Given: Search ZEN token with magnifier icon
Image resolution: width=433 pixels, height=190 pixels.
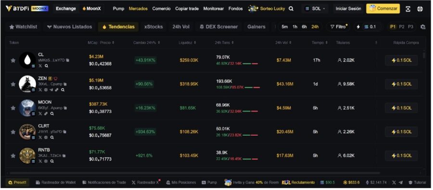Looking at the screenshot, I should pos(63,90).
